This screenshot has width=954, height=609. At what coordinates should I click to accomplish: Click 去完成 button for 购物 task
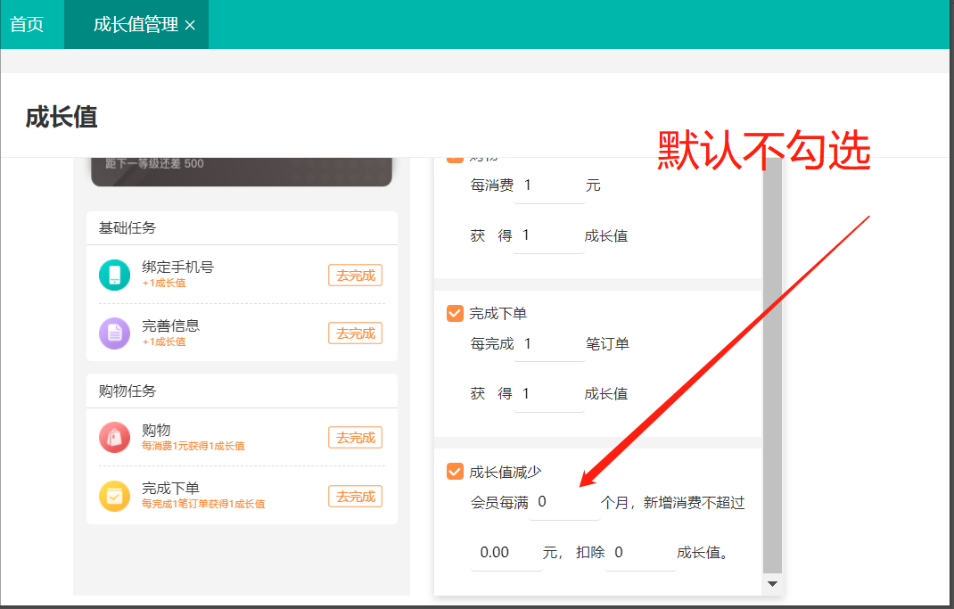coord(355,438)
